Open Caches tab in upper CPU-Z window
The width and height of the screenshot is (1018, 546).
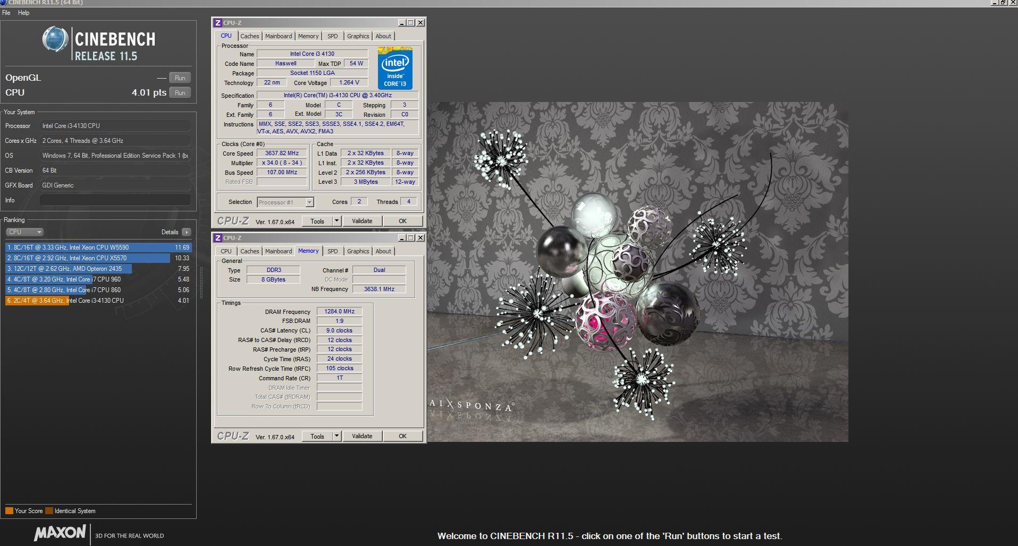pos(249,36)
